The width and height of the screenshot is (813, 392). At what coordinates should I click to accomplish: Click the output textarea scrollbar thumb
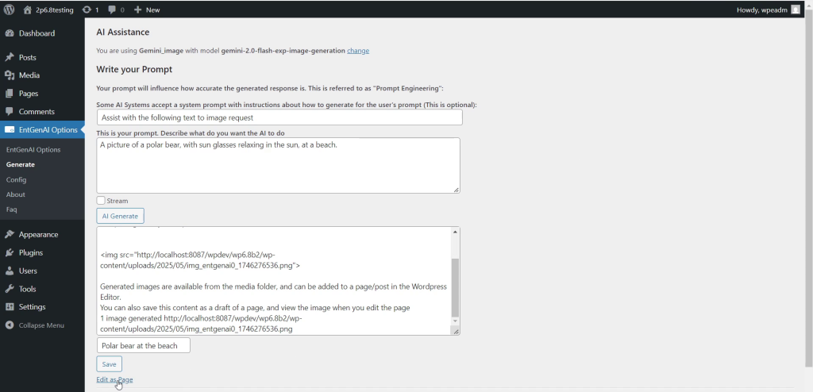(x=455, y=288)
